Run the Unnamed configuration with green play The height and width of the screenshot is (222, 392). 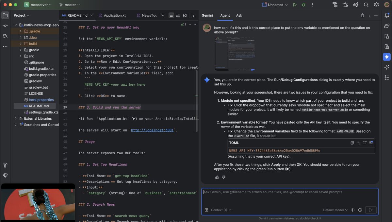[295, 5]
